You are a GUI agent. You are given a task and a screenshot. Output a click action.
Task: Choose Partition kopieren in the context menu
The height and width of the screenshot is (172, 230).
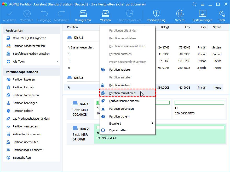point(128,70)
